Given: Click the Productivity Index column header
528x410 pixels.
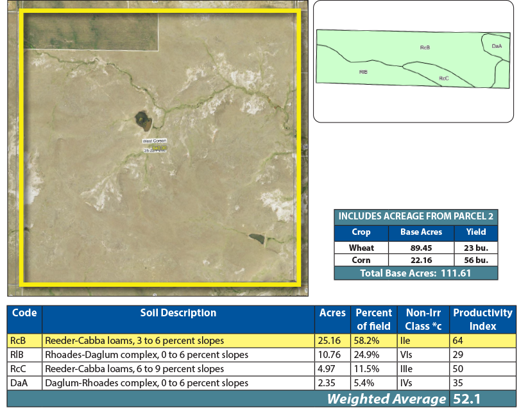Looking at the screenshot, I should point(482,319).
